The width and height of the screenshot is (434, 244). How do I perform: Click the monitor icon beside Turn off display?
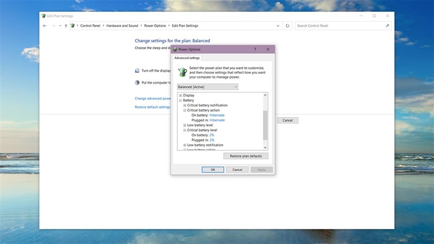(137, 70)
